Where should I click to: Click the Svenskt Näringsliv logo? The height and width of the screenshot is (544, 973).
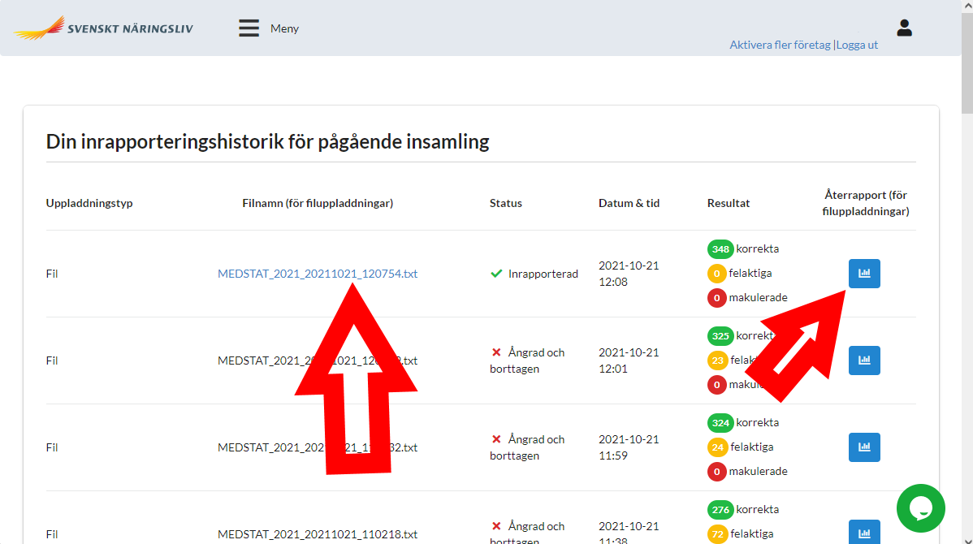[103, 28]
